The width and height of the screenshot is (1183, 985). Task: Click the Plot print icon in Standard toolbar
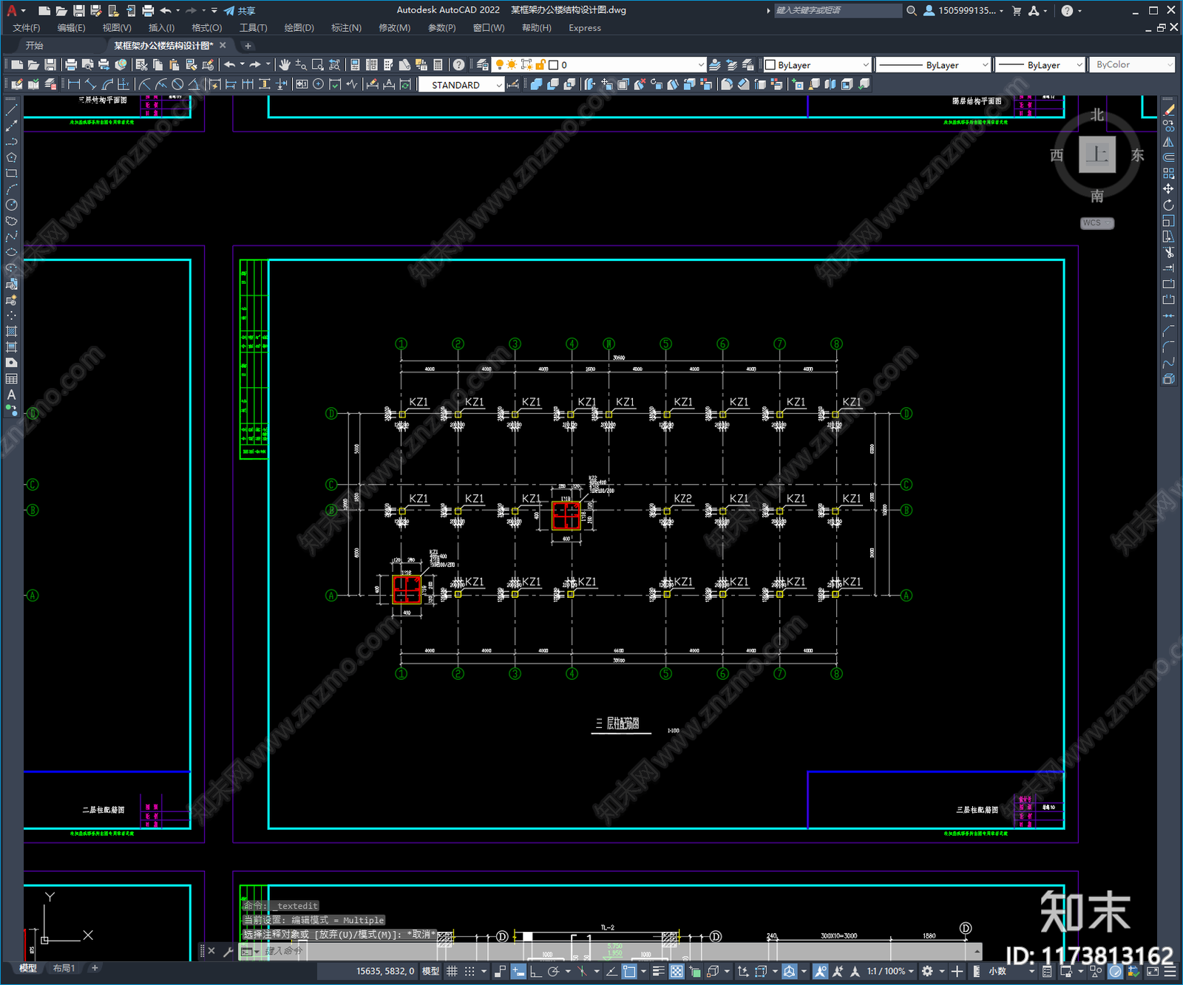coord(71,65)
